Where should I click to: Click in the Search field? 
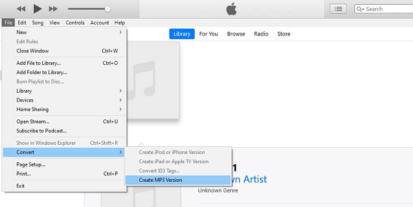coord(384,9)
